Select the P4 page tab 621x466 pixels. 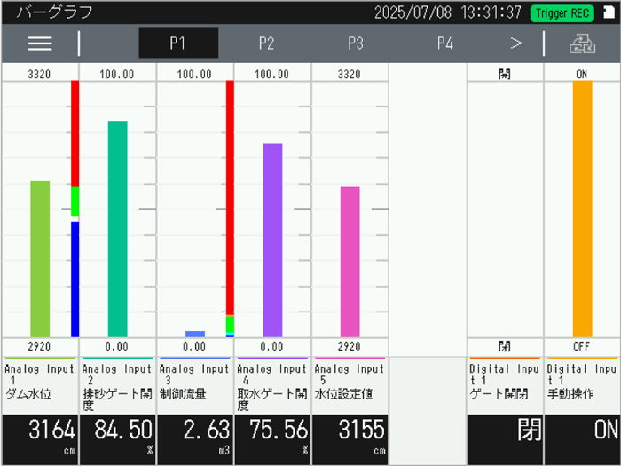pos(444,43)
